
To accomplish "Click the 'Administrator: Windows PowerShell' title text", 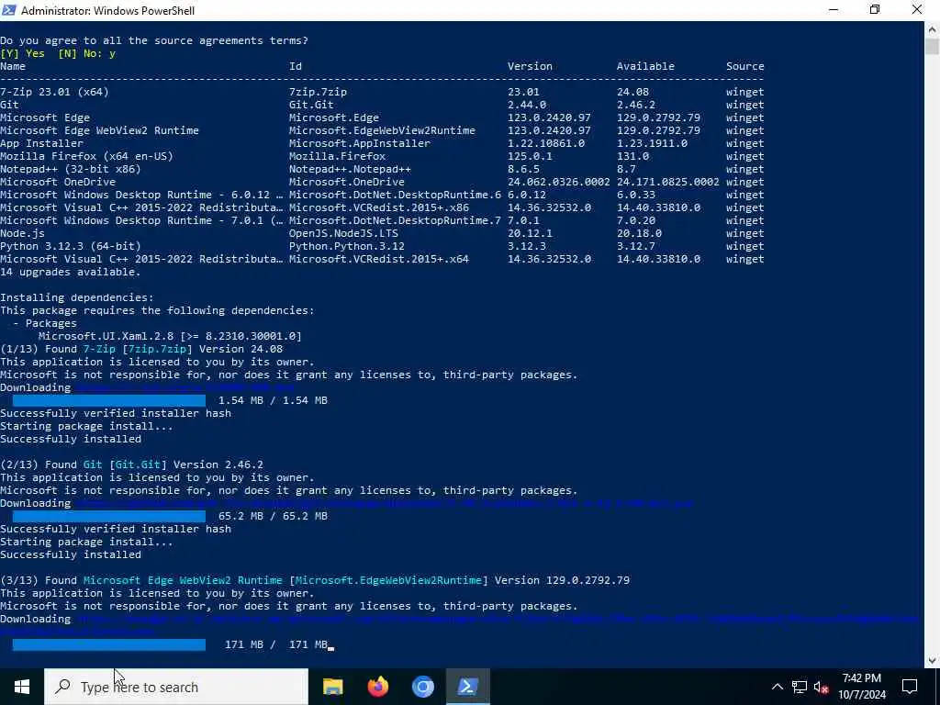I will point(108,10).
